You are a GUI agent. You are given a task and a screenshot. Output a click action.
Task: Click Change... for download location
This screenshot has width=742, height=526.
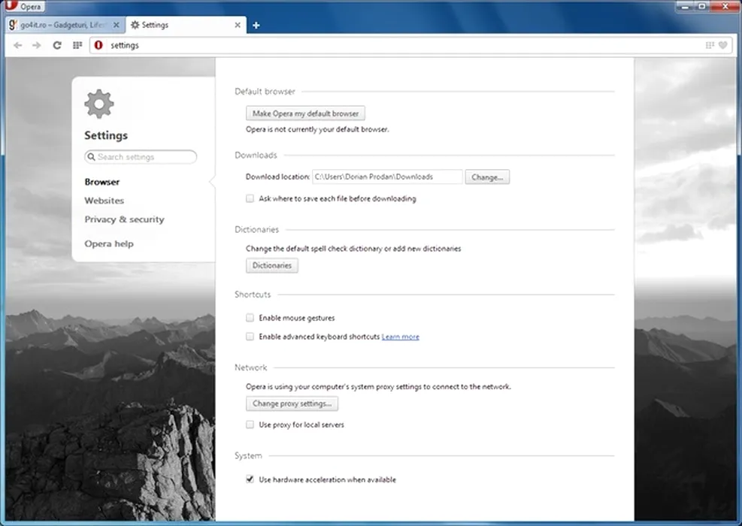(x=487, y=177)
